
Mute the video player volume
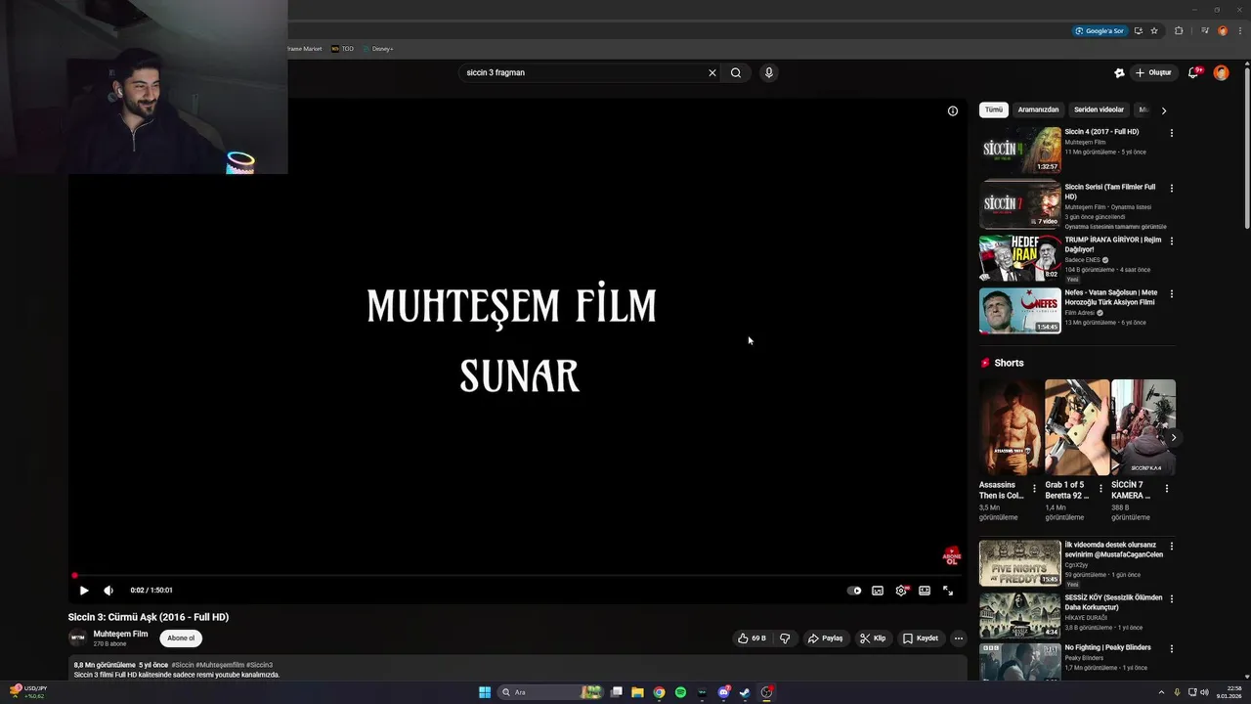coord(108,591)
